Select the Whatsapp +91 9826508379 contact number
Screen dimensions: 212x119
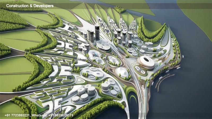[x=53, y=115]
